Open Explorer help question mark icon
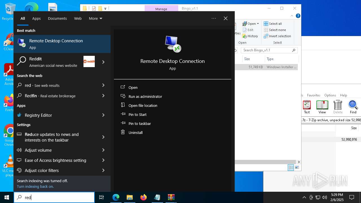 [x=298, y=16]
